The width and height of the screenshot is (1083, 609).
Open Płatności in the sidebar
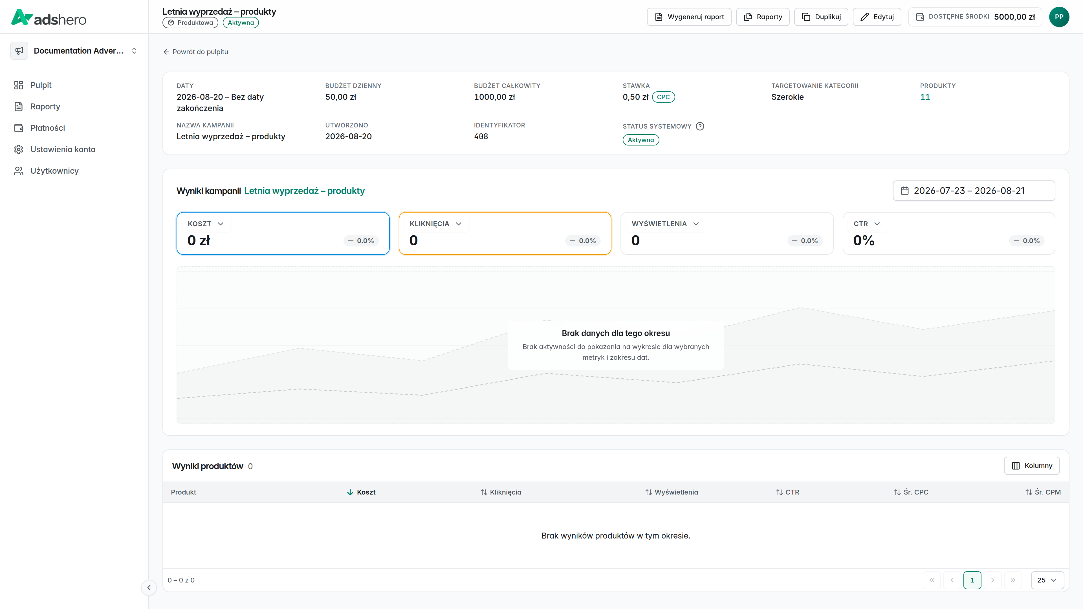click(47, 128)
